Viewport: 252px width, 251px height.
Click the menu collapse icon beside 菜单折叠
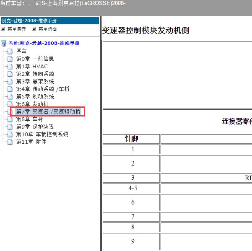point(34,29)
